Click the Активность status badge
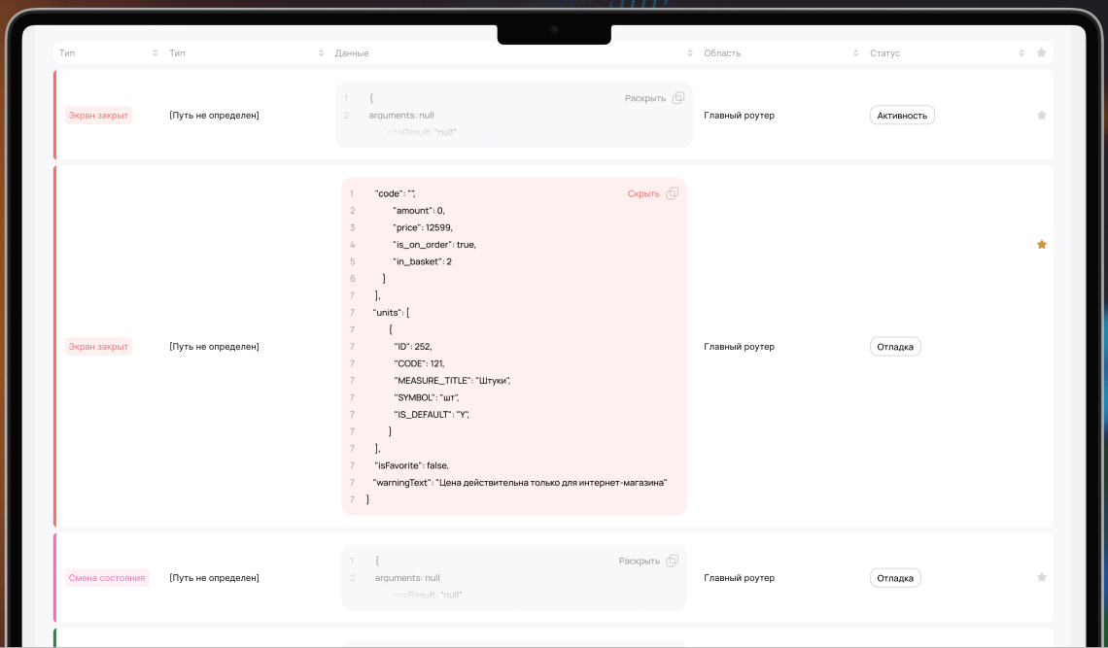 tap(902, 116)
